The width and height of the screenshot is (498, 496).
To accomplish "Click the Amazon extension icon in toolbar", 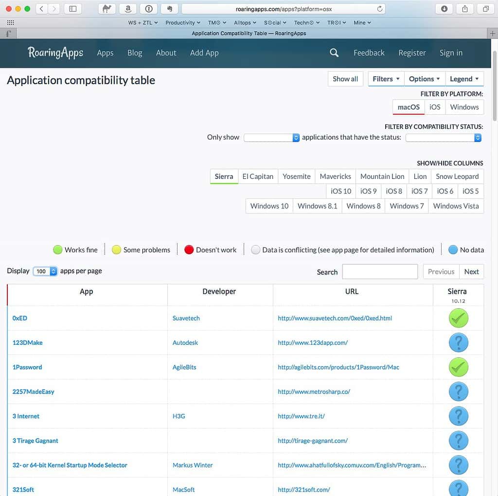I will [x=127, y=9].
